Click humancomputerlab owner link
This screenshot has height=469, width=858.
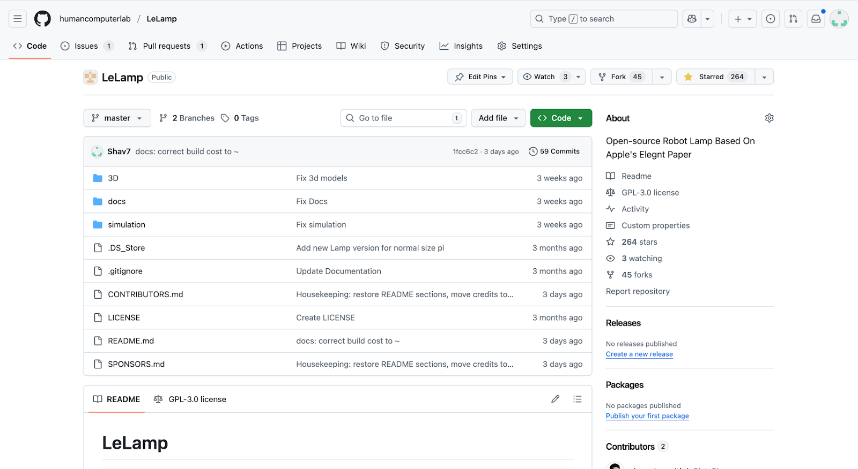tap(95, 19)
